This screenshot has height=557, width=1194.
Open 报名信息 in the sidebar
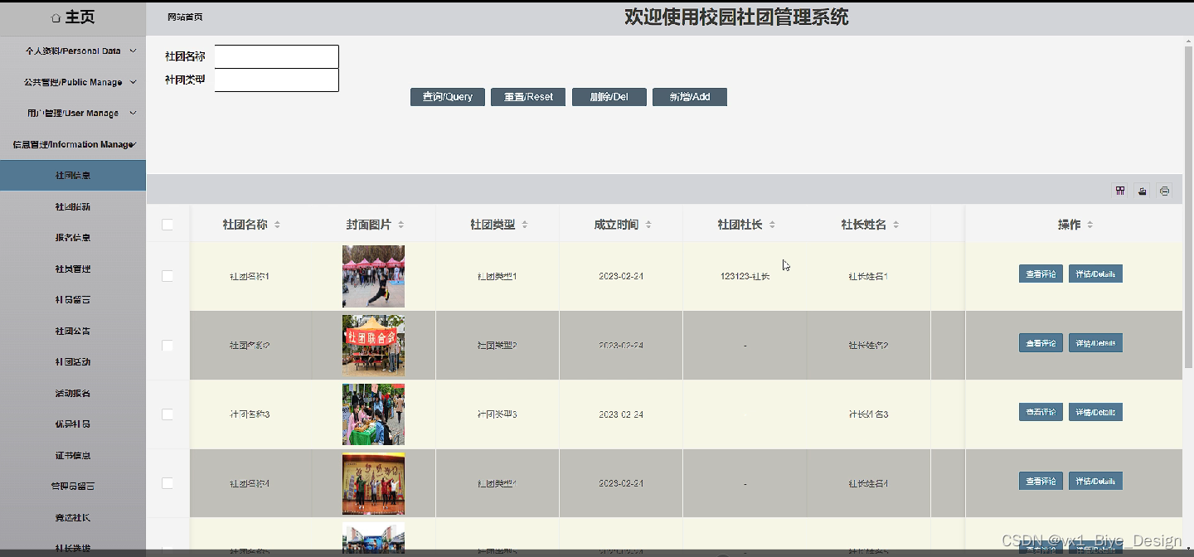point(73,238)
